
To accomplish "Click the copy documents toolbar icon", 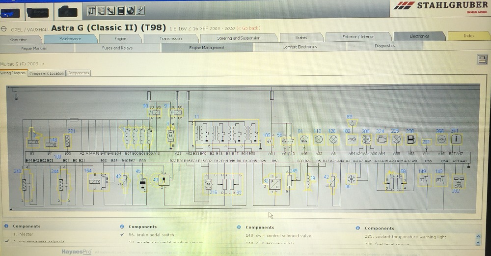I will pos(102,10).
